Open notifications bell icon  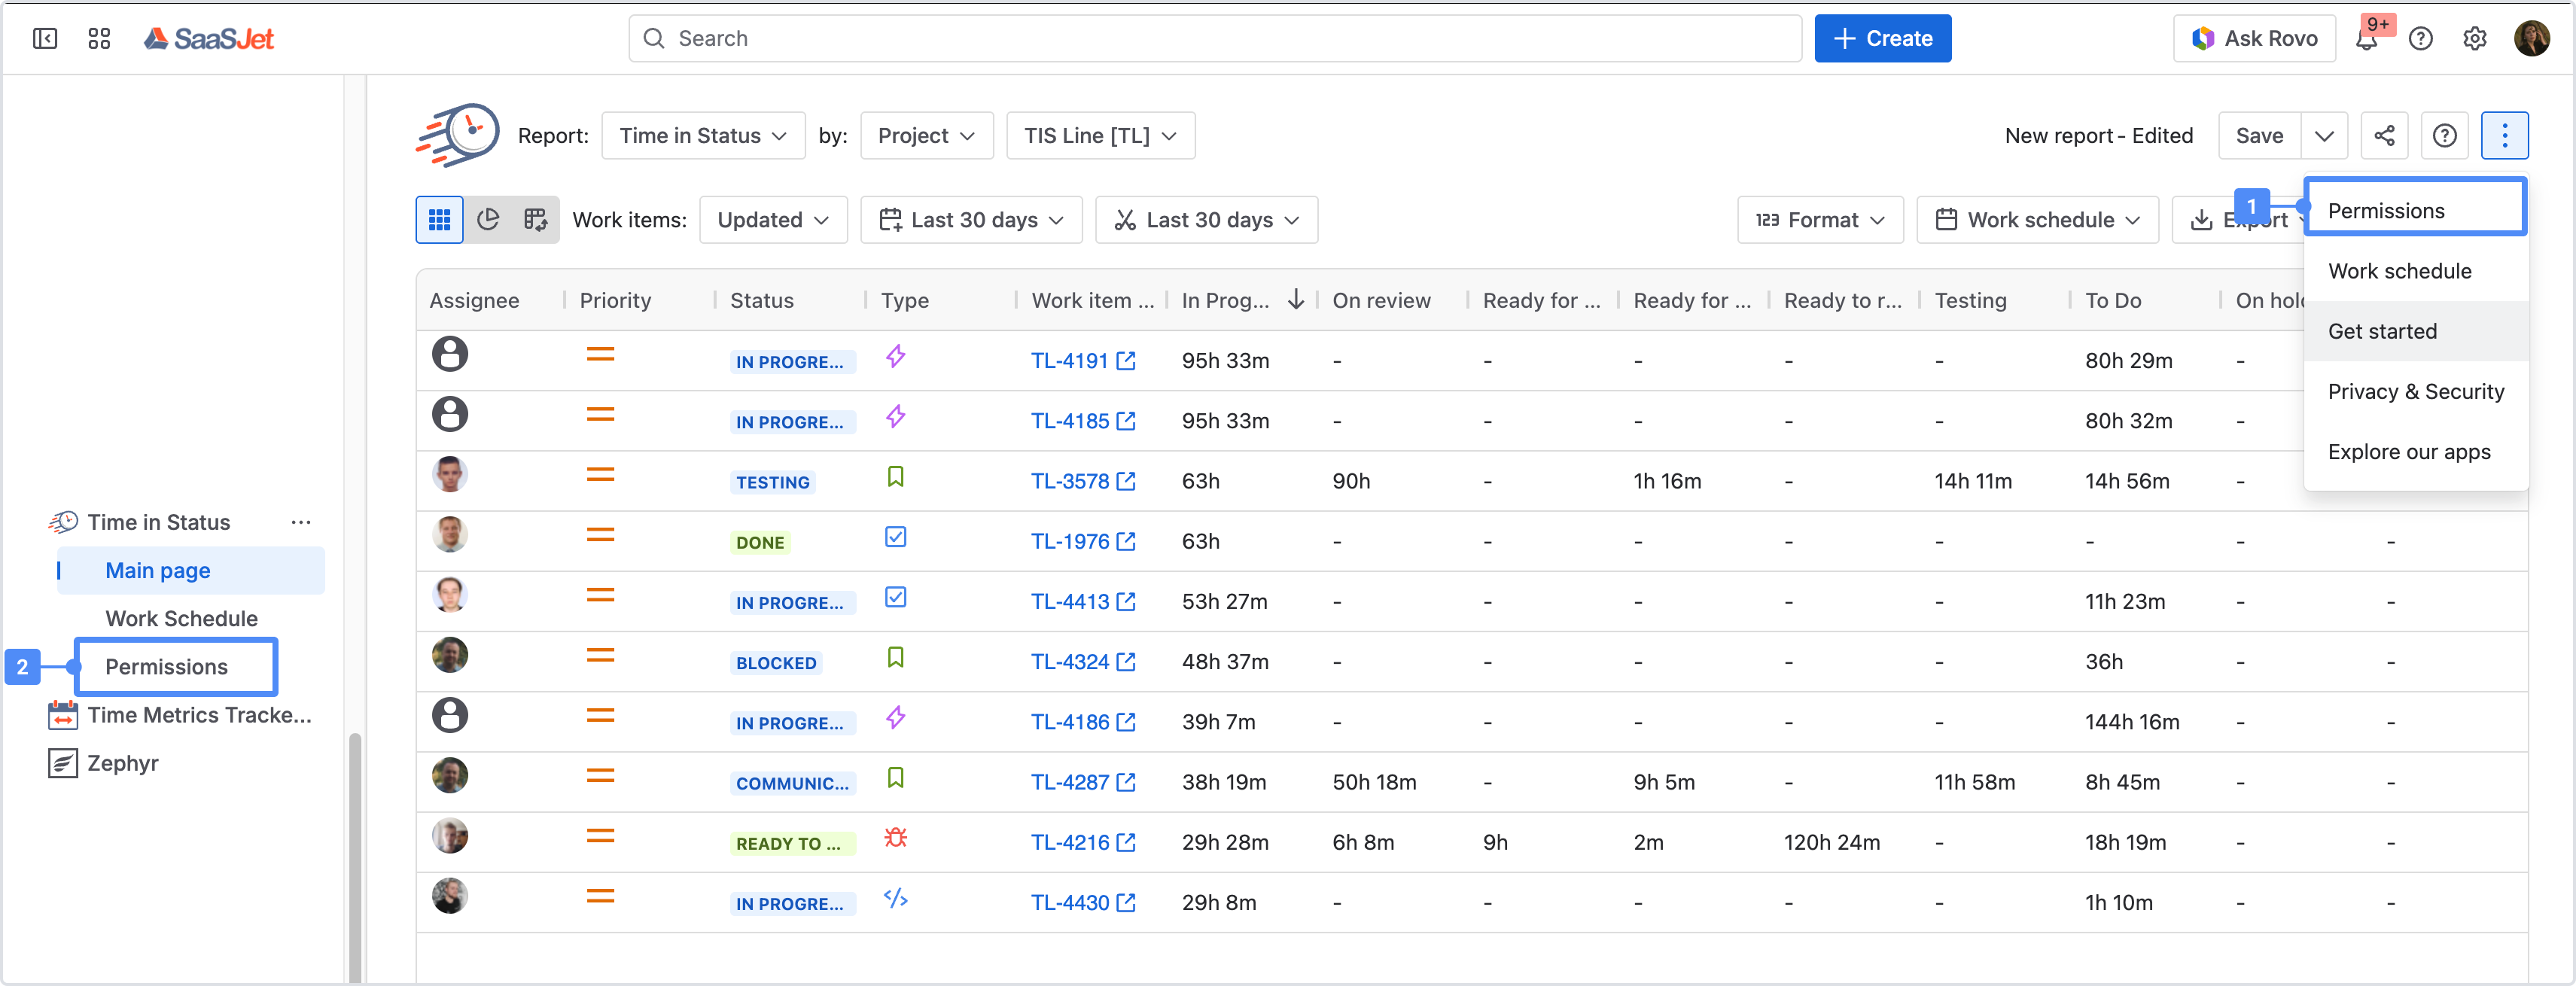pos(2366,39)
